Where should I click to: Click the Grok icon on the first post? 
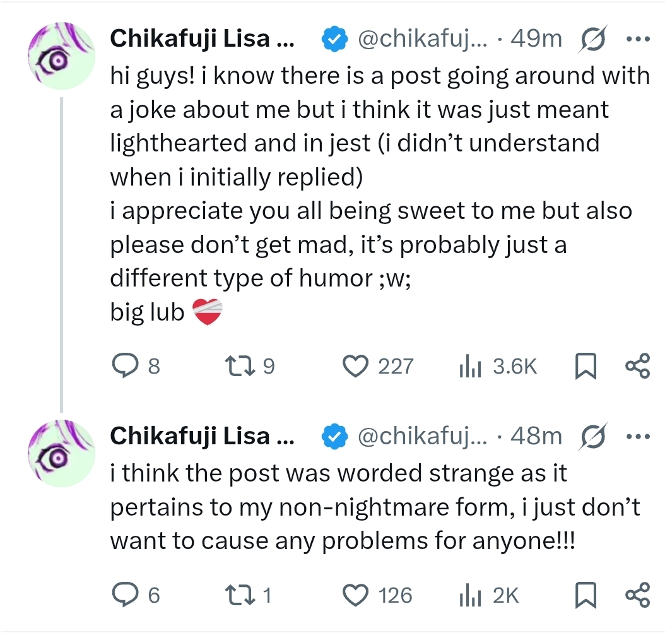point(591,39)
